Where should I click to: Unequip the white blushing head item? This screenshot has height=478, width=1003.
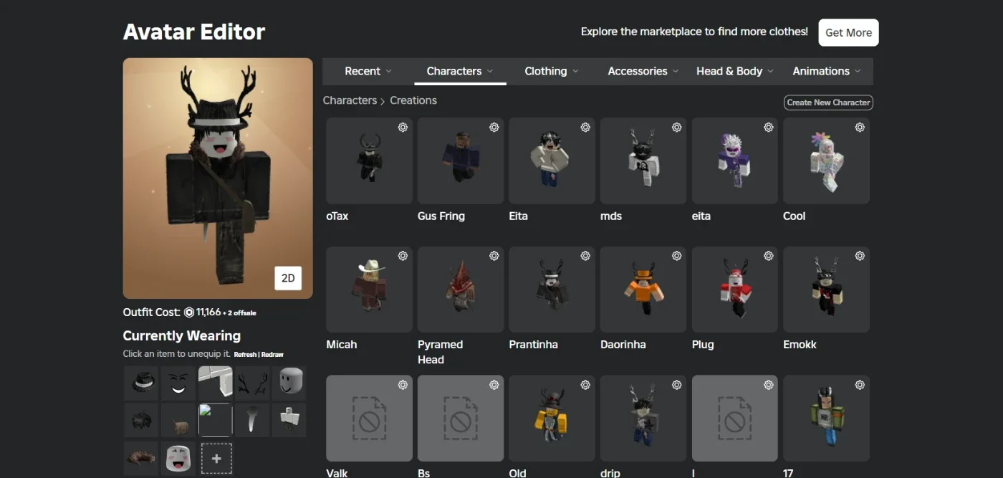point(178,457)
